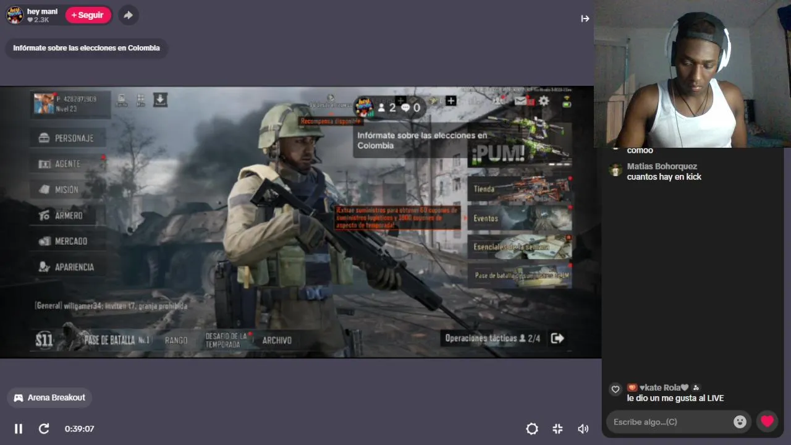The height and width of the screenshot is (445, 791).
Task: Open the in-game settings gear
Action: click(544, 101)
